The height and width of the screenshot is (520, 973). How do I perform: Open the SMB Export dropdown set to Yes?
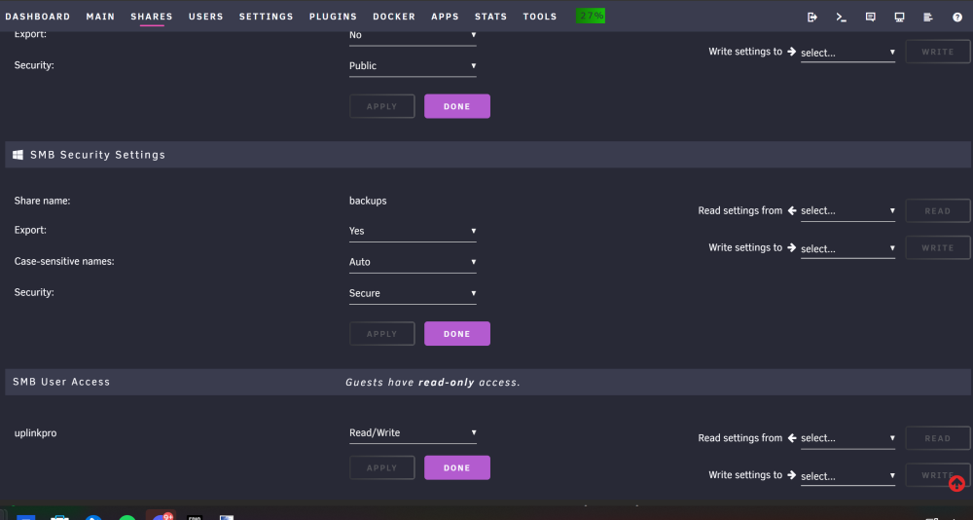(413, 231)
